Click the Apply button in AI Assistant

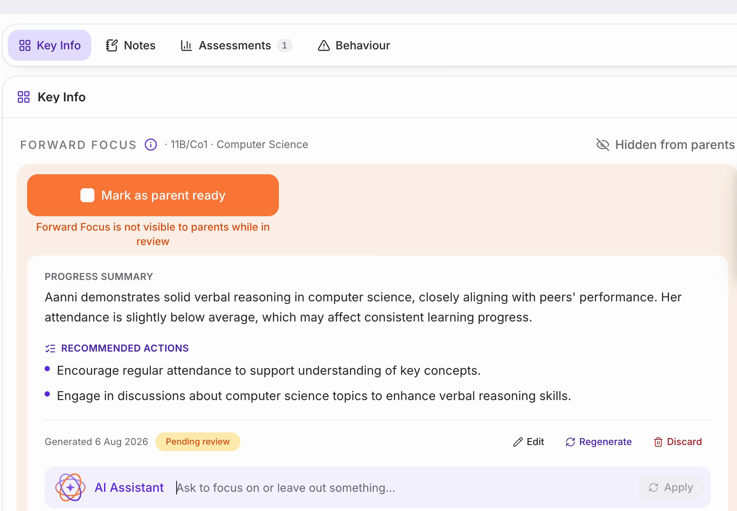(671, 487)
